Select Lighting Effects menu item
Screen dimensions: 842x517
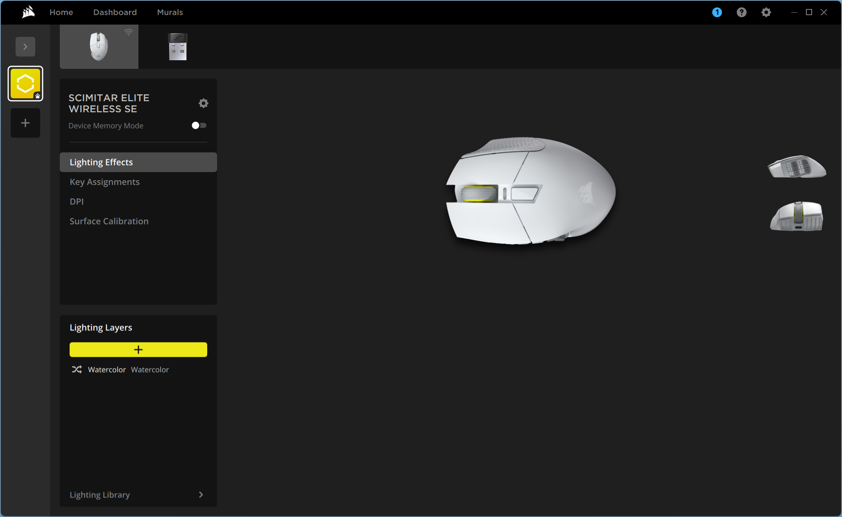click(x=138, y=162)
